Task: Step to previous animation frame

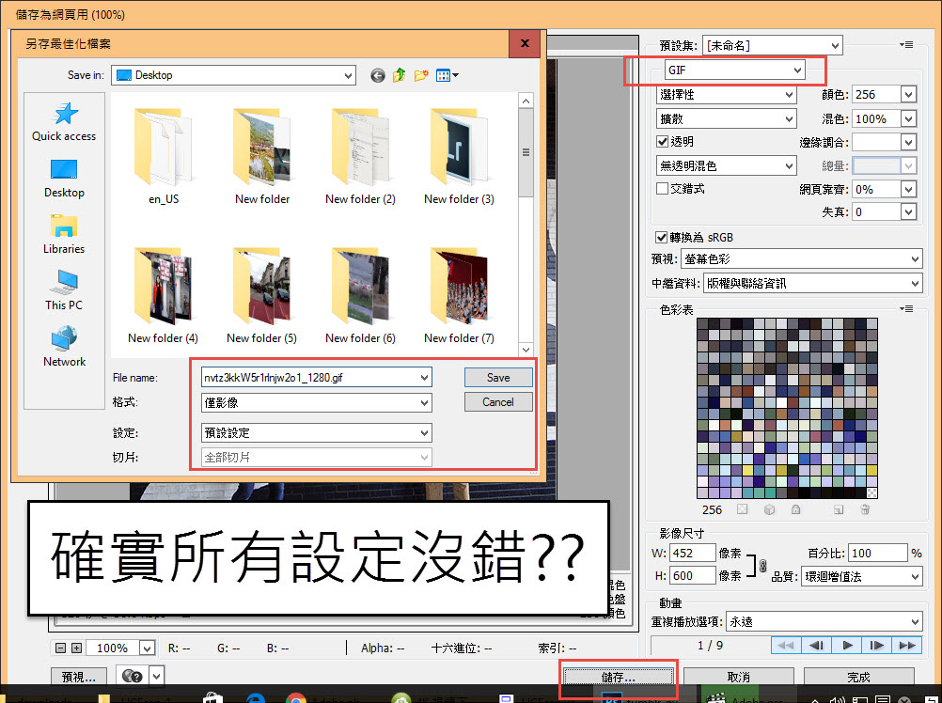Action: (x=816, y=646)
